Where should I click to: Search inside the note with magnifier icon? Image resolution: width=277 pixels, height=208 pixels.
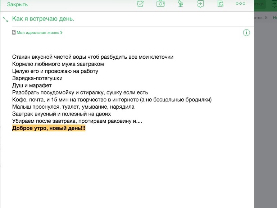221,4
